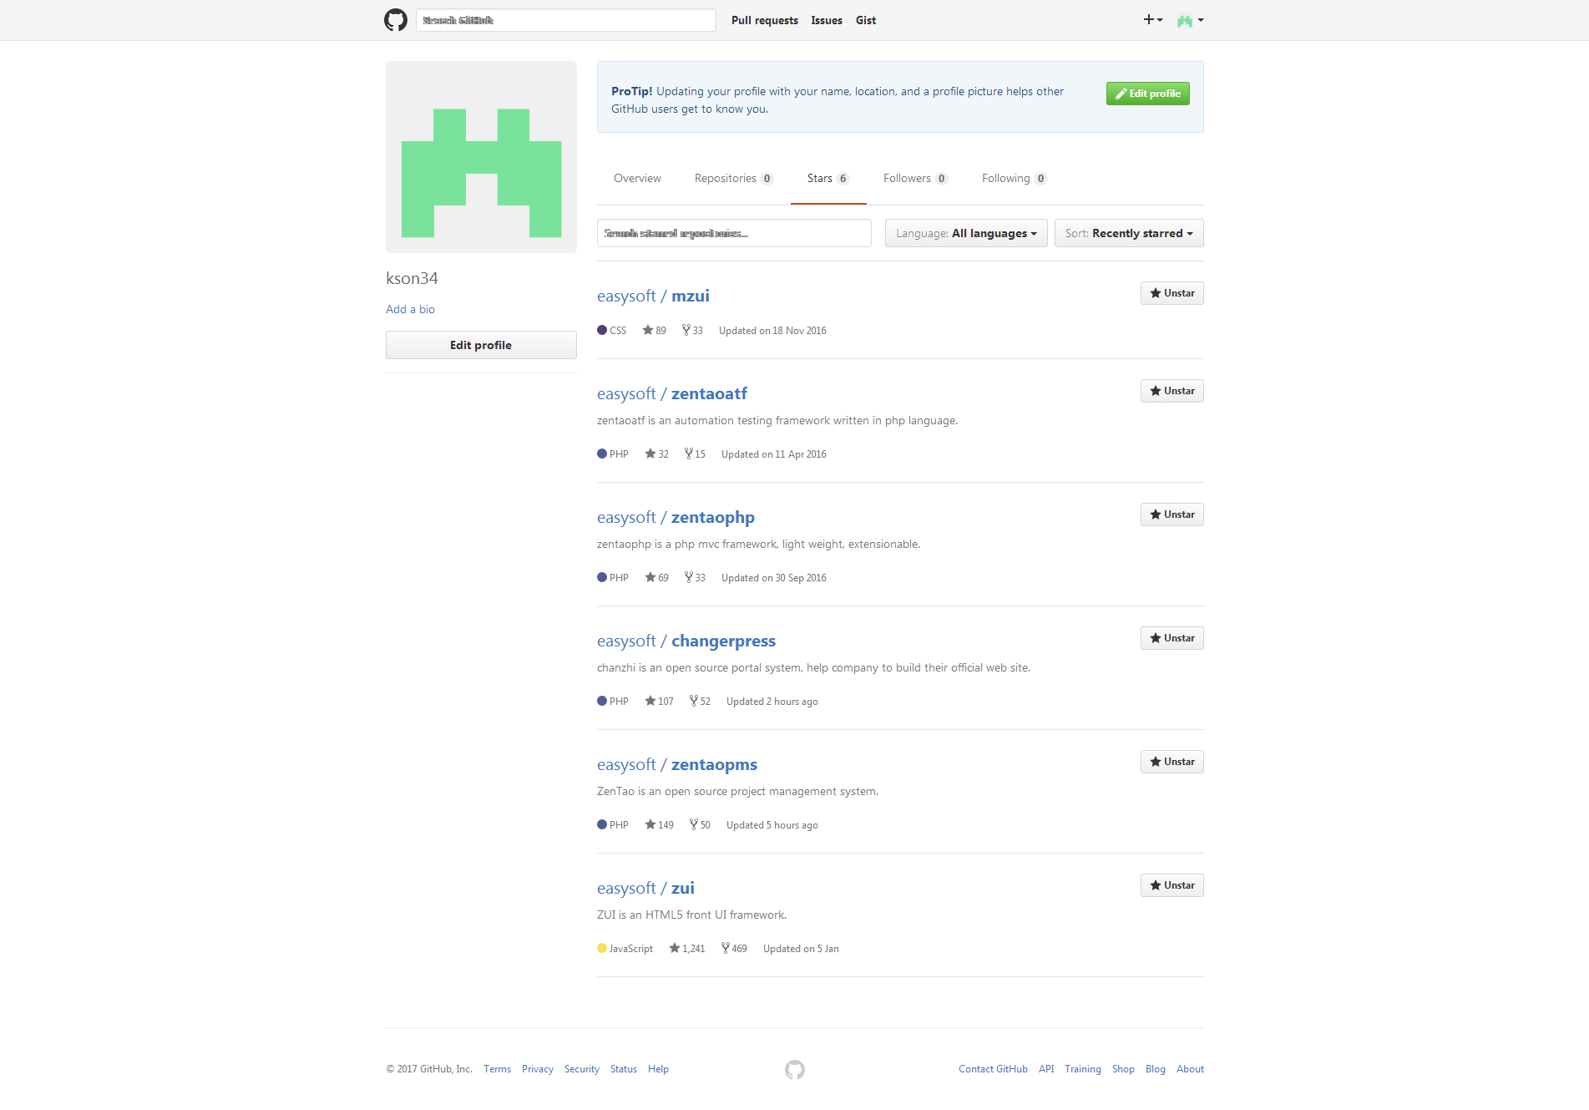Unstar the easysoft/changerpress repository
This screenshot has width=1589, height=1110.
[1172, 638]
